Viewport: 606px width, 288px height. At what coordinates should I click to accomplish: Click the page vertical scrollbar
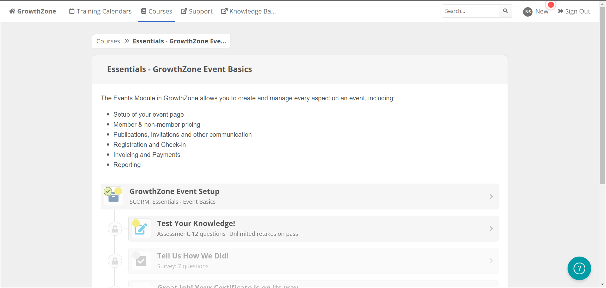[603, 96]
